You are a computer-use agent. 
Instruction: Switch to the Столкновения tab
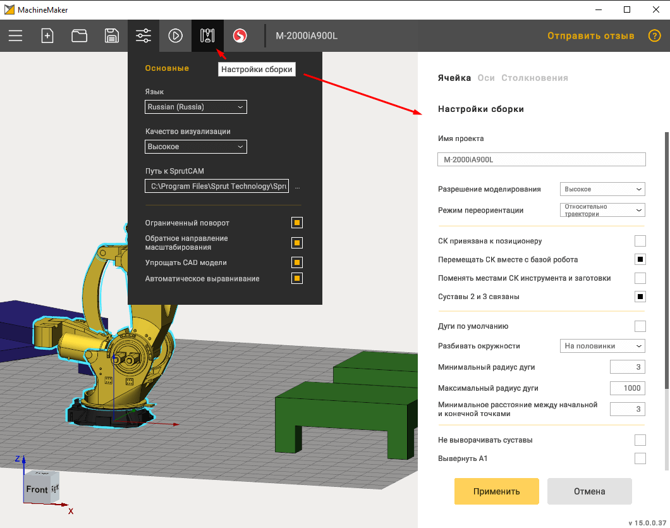534,78
